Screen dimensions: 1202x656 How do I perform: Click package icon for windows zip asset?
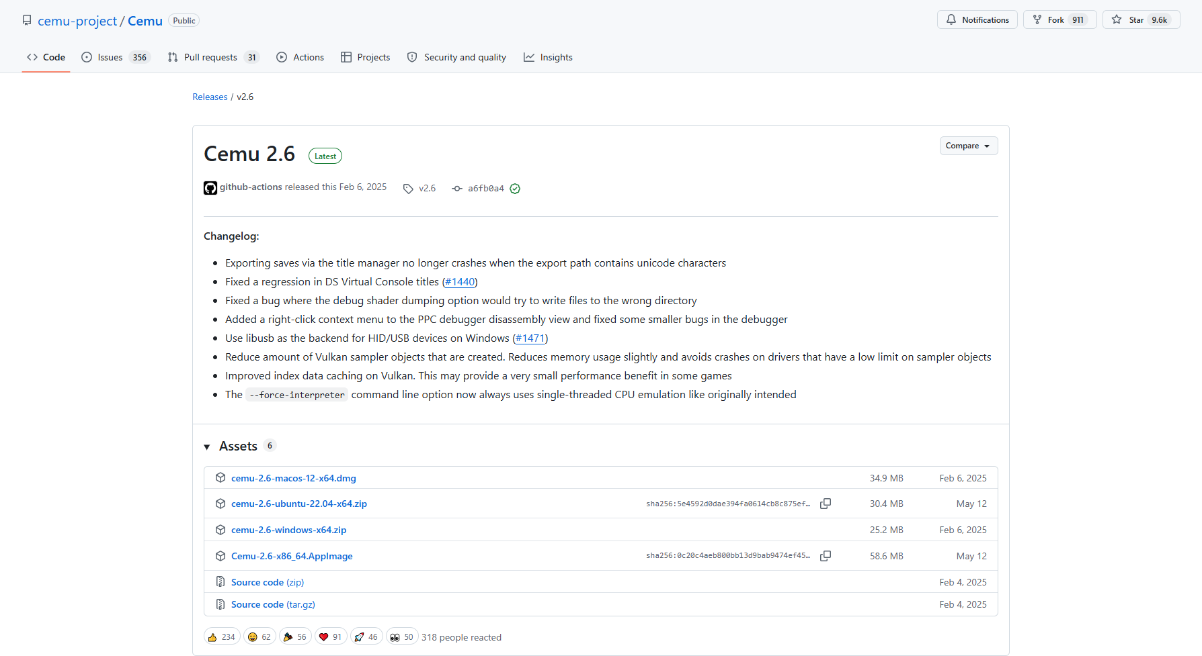tap(221, 530)
